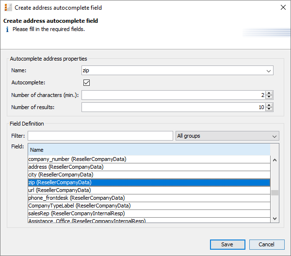The image size is (291, 256).
Task: Click field list scroll up arrow
Action: [x=275, y=160]
